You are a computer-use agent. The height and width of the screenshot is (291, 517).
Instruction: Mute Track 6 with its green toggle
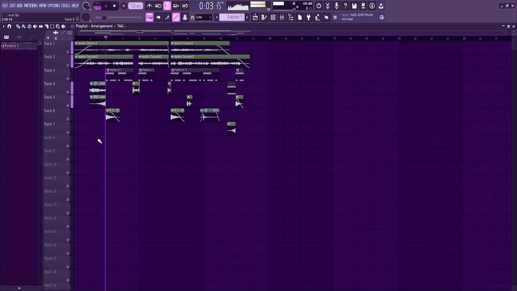pyautogui.click(x=67, y=119)
